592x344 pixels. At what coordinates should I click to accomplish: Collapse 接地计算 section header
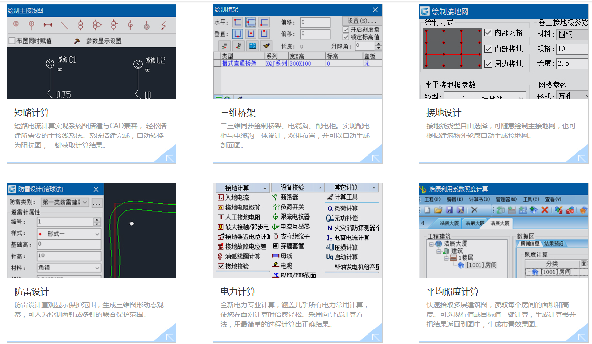[x=242, y=188]
